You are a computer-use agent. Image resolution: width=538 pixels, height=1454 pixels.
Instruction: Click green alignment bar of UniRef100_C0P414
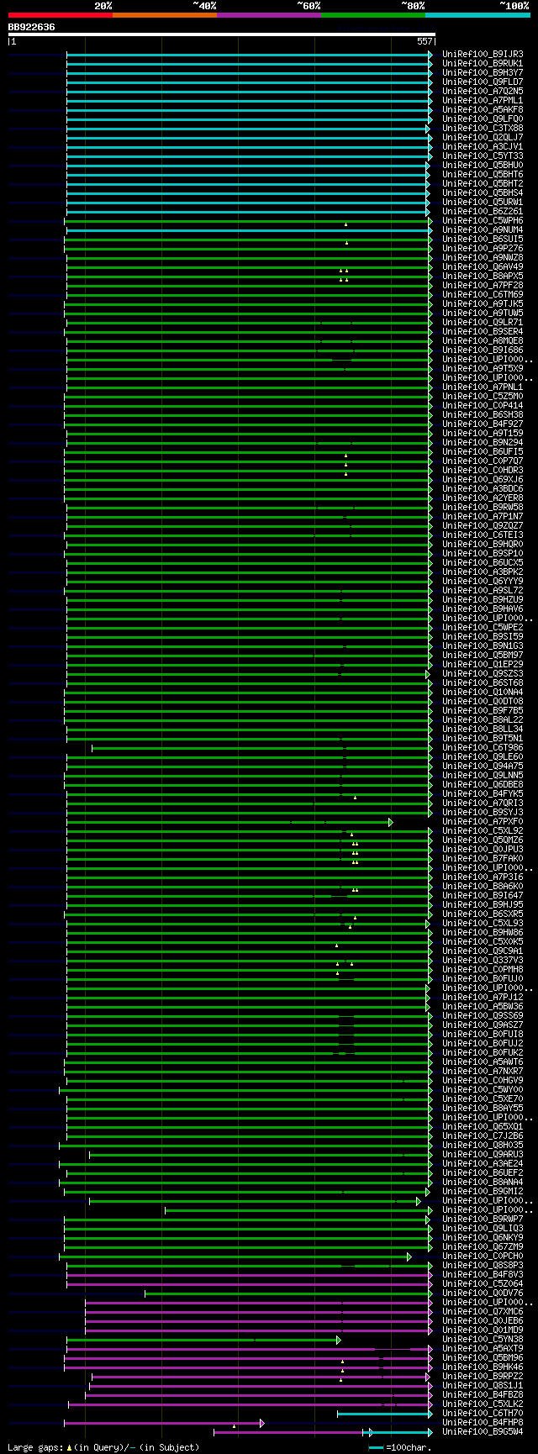[249, 406]
